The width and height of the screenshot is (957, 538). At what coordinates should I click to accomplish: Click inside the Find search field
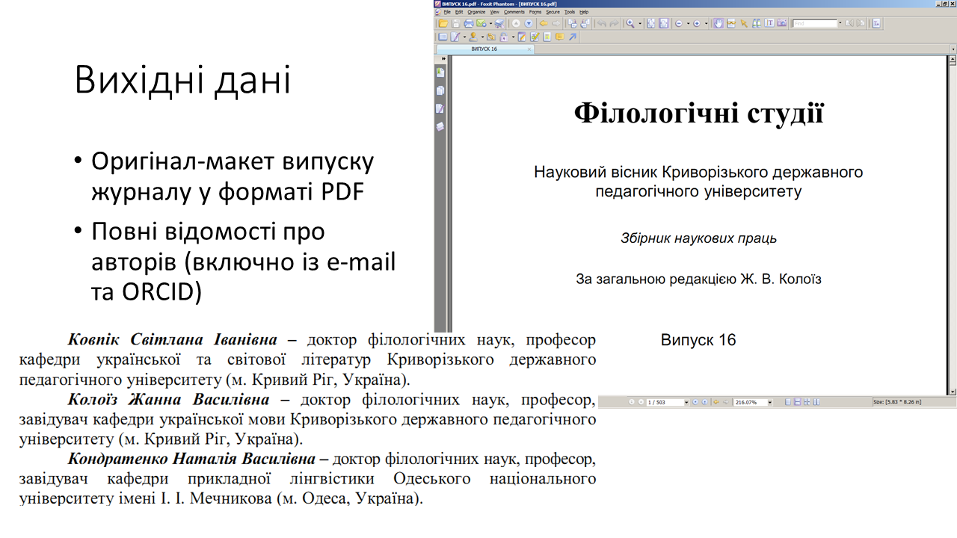[x=814, y=24]
